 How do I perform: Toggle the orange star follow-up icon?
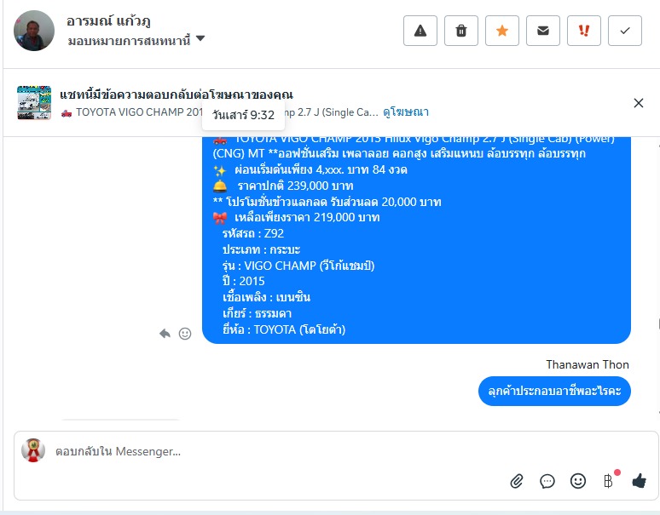point(501,31)
